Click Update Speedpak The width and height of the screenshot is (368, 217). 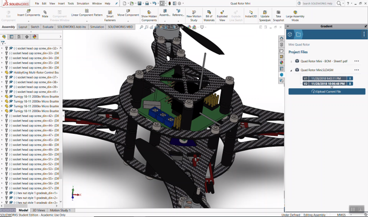point(265,16)
